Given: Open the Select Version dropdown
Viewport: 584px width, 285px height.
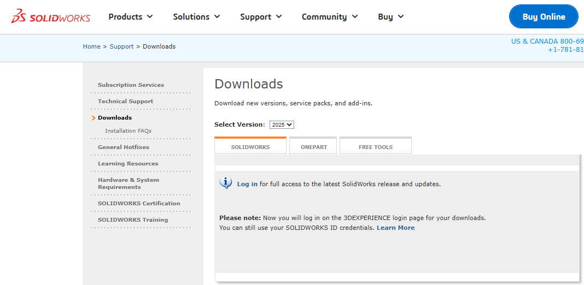Looking at the screenshot, I should 282,124.
